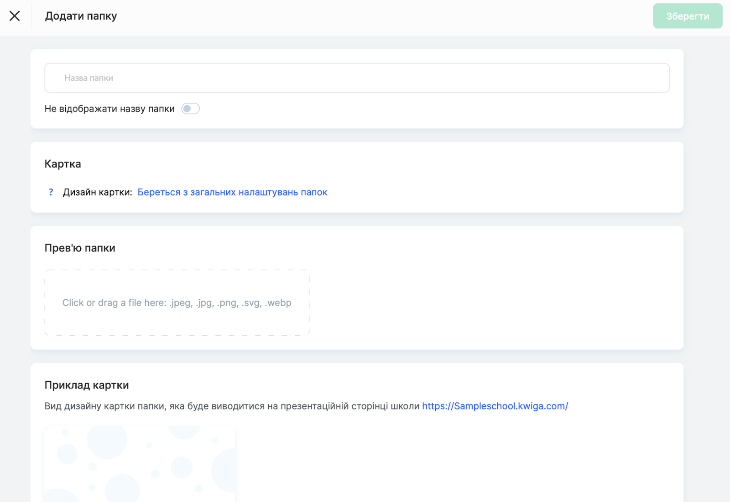Screen dimensions: 730x502
Task: Click the .webp text in upload hint
Action: (278, 303)
